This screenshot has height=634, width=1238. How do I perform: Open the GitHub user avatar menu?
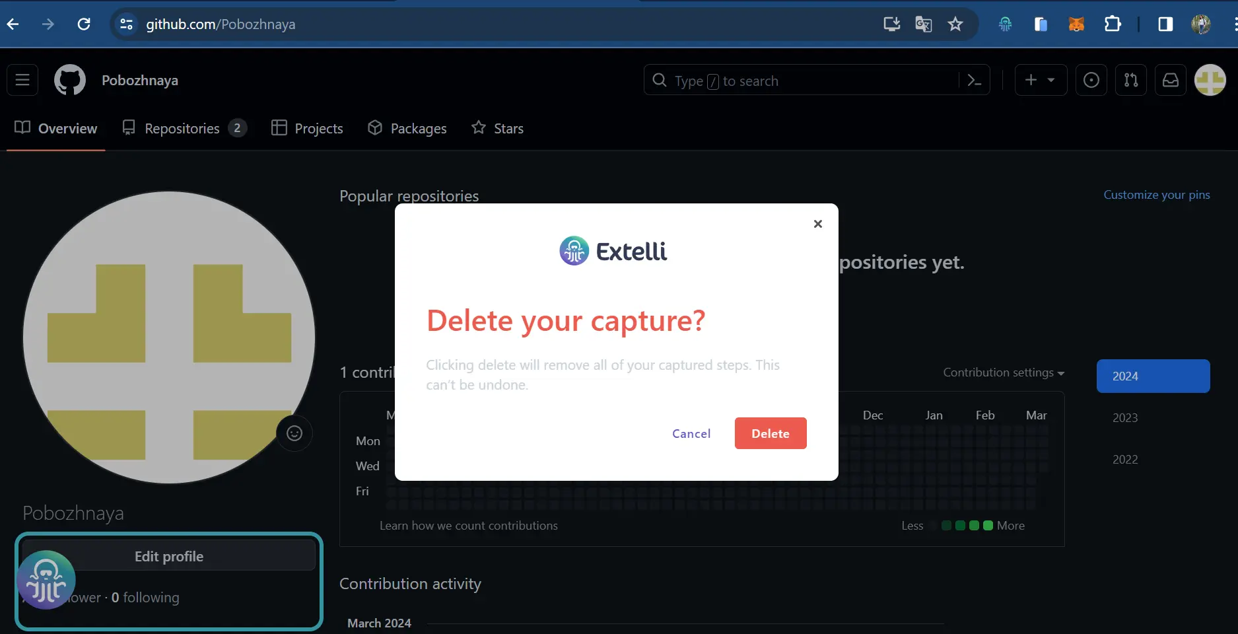1210,80
